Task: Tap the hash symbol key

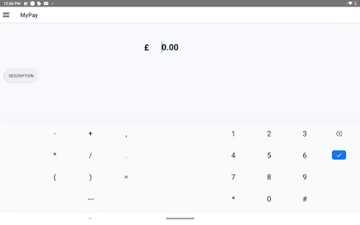Action: (x=305, y=199)
